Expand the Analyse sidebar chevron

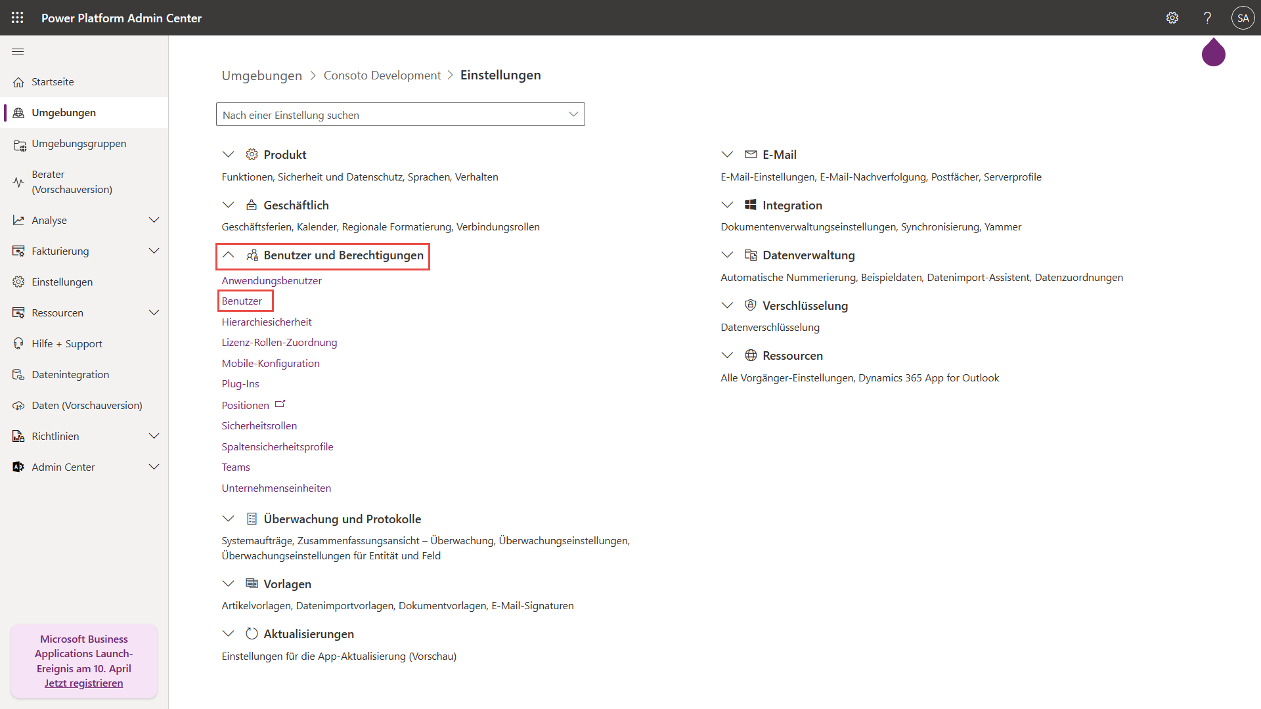[154, 220]
